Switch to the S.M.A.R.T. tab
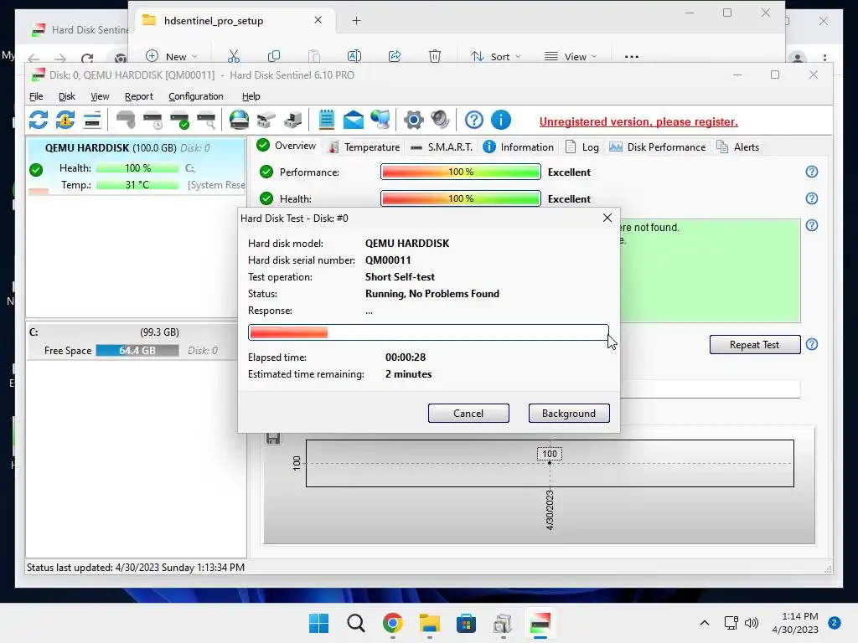This screenshot has height=643, width=858. pos(442,147)
